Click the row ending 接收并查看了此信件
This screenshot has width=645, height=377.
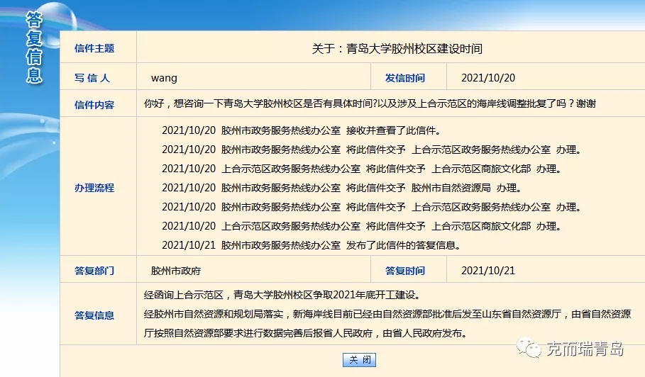[302, 130]
